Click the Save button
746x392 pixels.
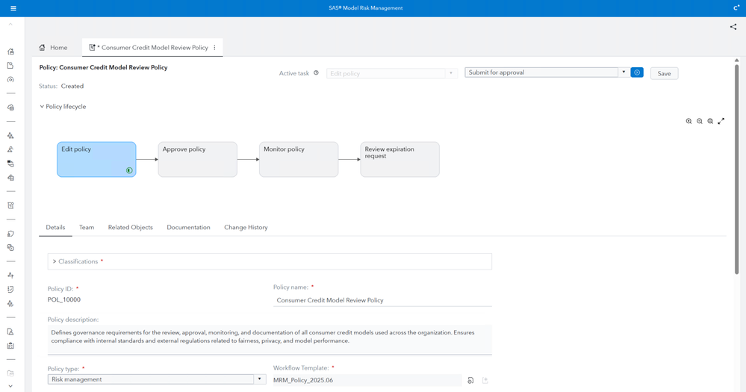(x=664, y=73)
